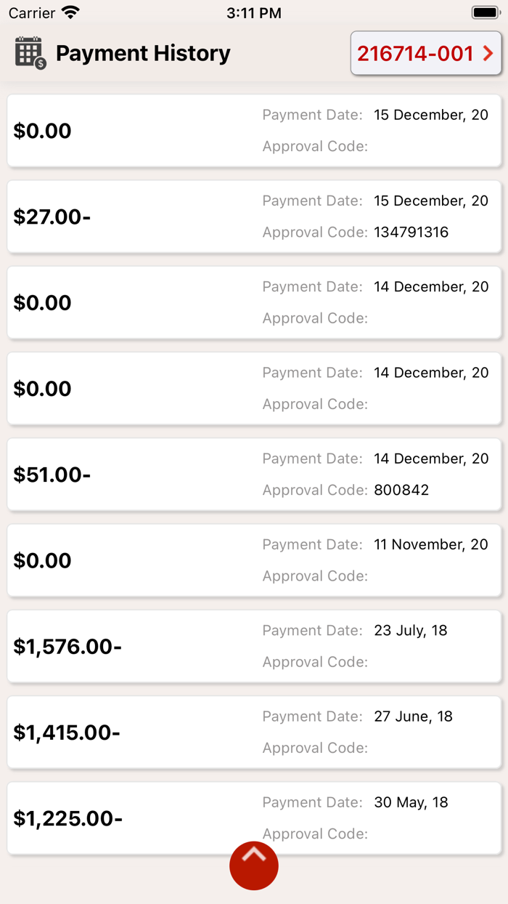Tap the battery indicator icon
Screen dimensions: 508x904
click(x=486, y=12)
